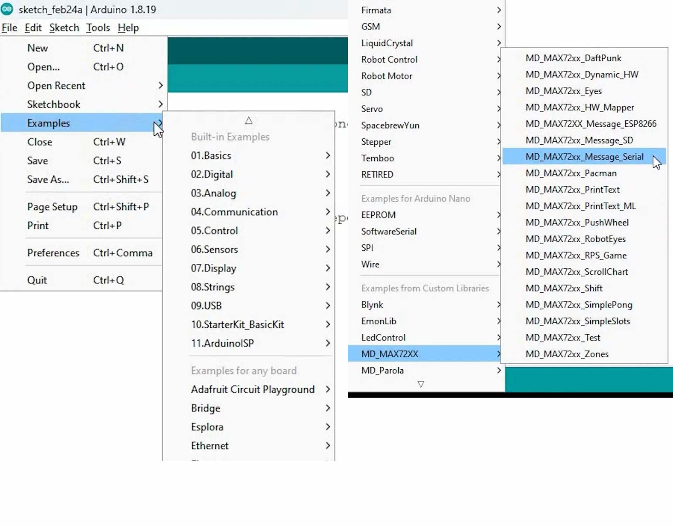The height and width of the screenshot is (526, 673).
Task: Click the scroll-down triangle below MD_Parola
Action: click(x=421, y=384)
